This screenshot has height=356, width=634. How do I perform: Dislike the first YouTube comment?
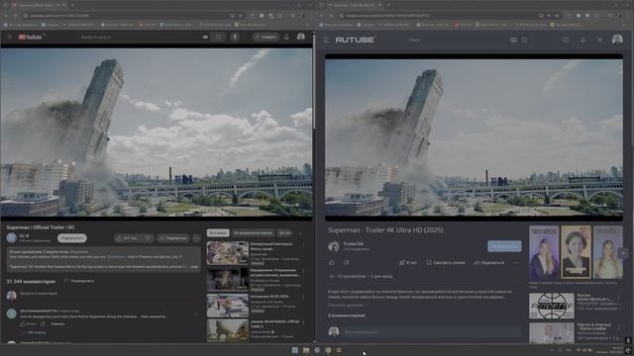[x=43, y=323]
